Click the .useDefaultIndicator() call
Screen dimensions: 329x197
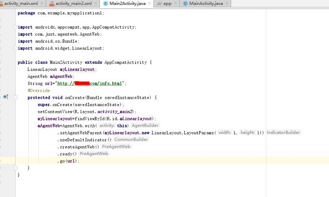point(84,140)
